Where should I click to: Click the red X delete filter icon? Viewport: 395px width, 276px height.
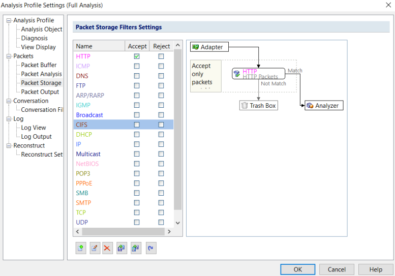pyautogui.click(x=107, y=249)
